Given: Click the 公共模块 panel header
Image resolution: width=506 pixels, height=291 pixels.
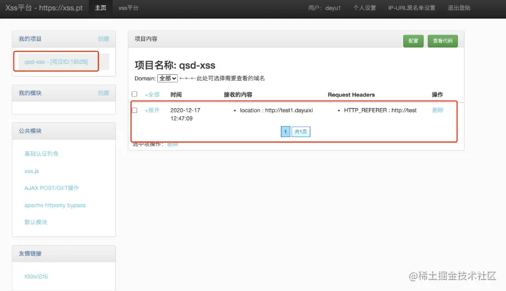Looking at the screenshot, I should (x=30, y=131).
